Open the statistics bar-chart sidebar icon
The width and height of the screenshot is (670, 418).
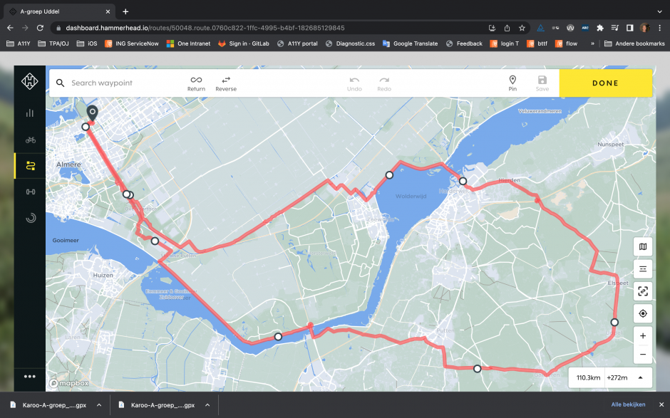[x=29, y=113]
